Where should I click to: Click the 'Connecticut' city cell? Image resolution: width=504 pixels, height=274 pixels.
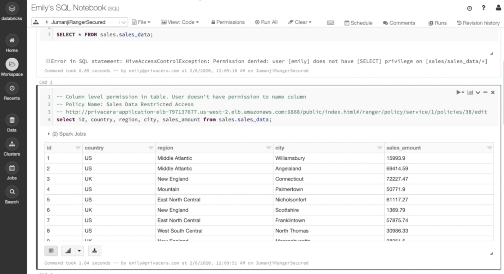pos(329,179)
